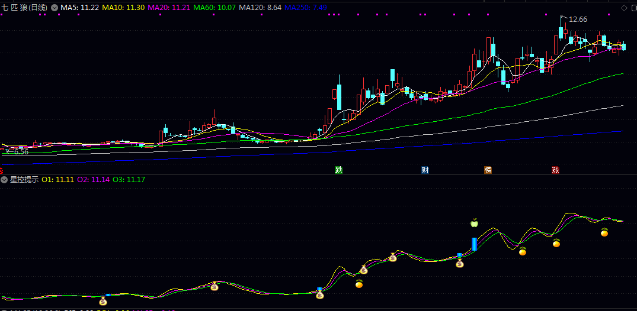Viewport: 637px width, 311px height.
Task: Click the 财 marker on the chart
Action: [x=425, y=170]
